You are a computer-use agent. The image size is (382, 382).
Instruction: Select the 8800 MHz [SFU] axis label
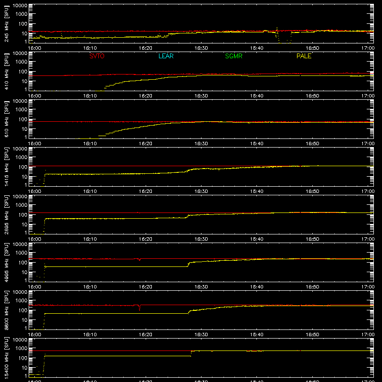pos(7,310)
